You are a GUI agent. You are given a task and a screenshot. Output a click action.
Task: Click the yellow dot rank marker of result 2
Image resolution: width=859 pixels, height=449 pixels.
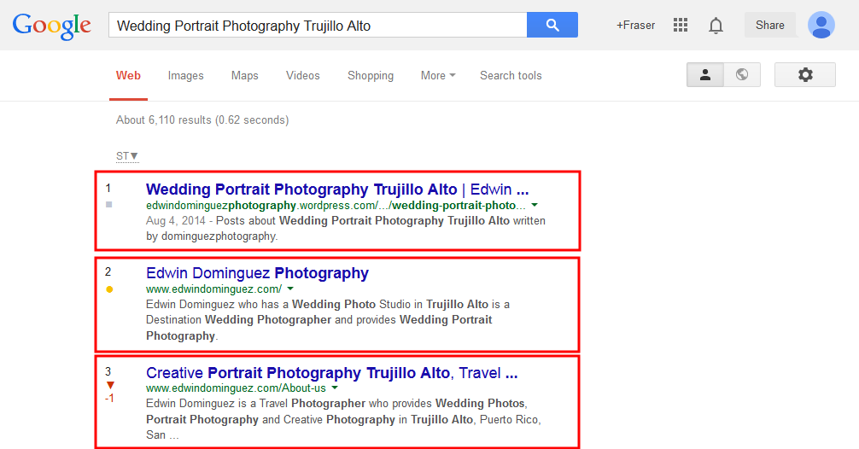pyautogui.click(x=109, y=289)
